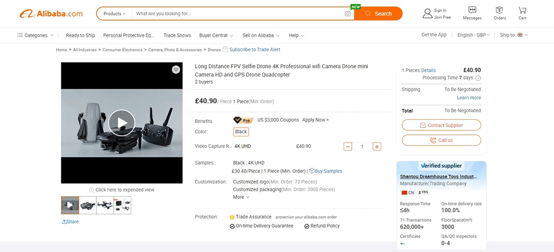Viewport: 554px width, 252px height.
Task: Open the English - GBP language dropdown
Action: click(474, 35)
